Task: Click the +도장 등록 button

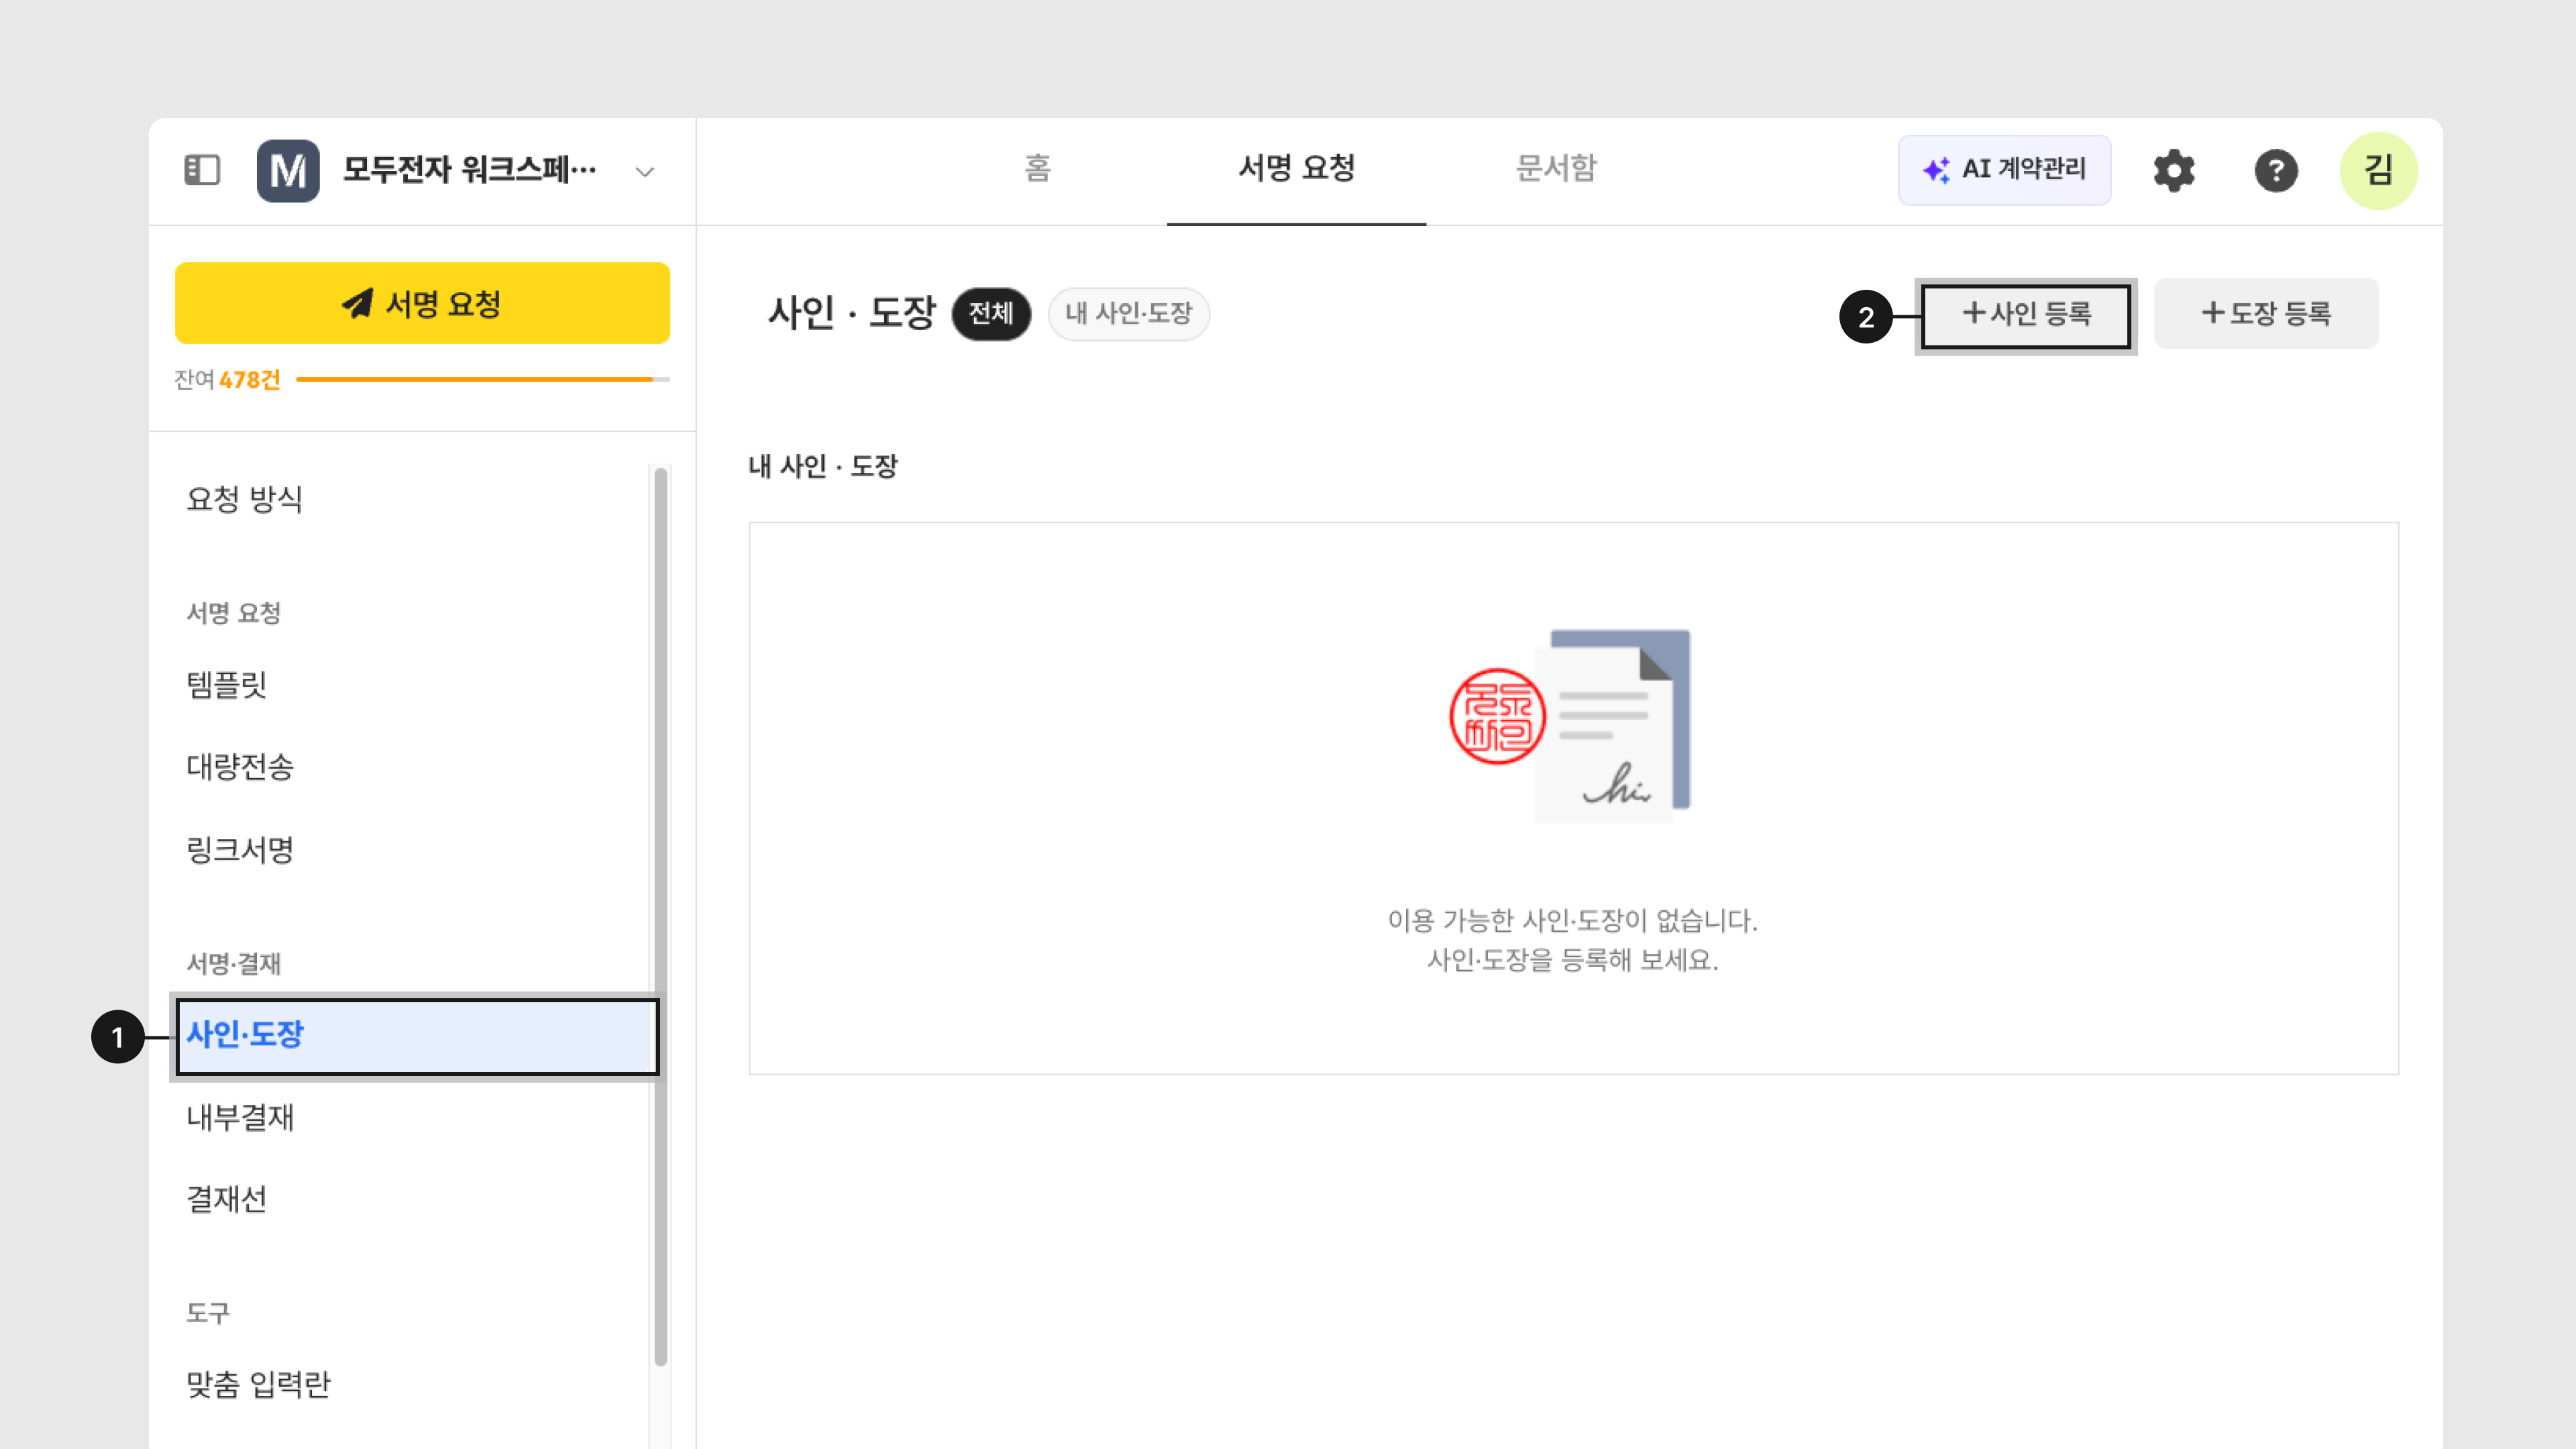Action: pyautogui.click(x=2266, y=314)
